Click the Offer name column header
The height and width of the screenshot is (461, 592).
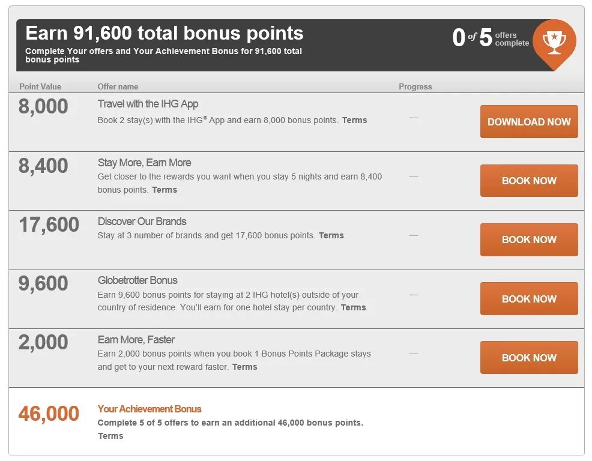point(118,86)
